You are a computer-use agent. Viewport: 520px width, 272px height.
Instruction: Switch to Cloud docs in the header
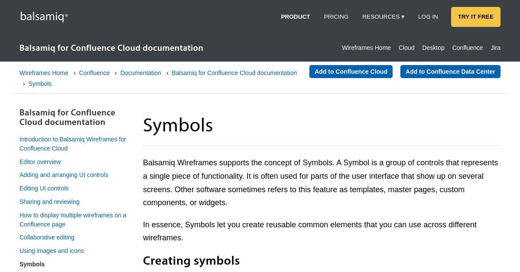pos(406,48)
